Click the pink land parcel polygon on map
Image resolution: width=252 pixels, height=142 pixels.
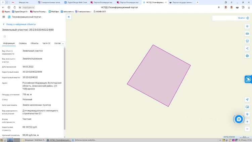[159, 76]
